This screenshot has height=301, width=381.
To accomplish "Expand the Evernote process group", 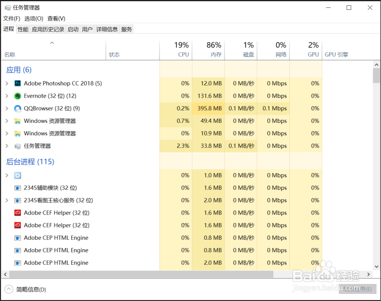I will [x=7, y=96].
